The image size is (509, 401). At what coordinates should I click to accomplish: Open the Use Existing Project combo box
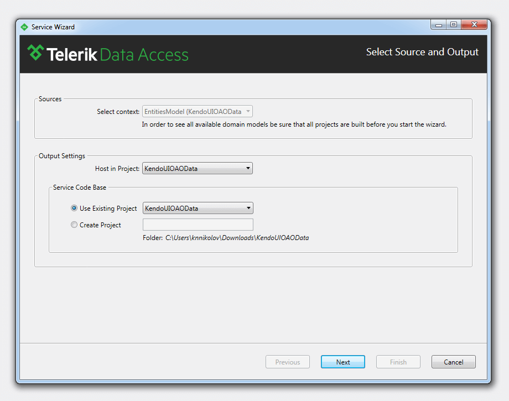click(198, 208)
